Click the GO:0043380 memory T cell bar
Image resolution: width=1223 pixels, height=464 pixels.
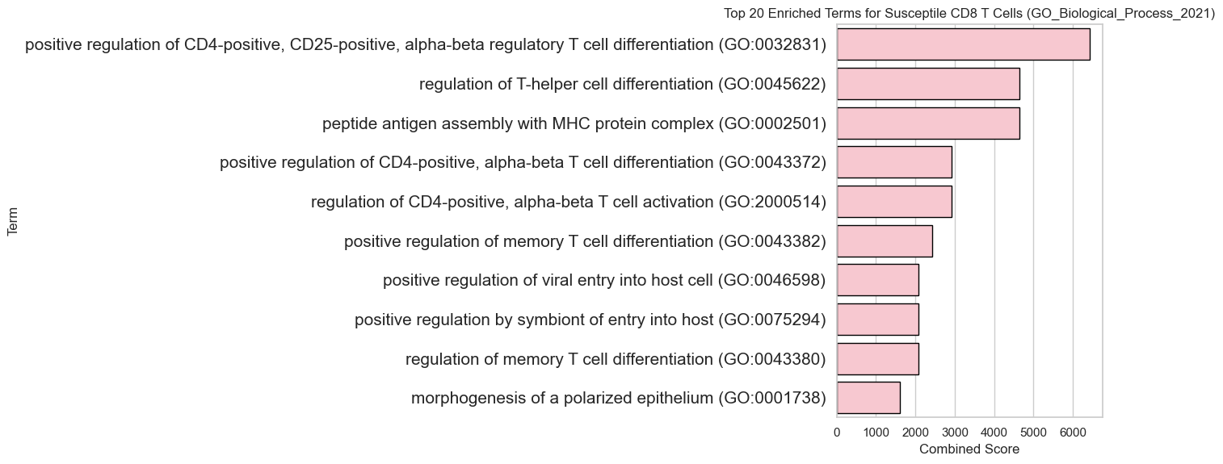(877, 358)
